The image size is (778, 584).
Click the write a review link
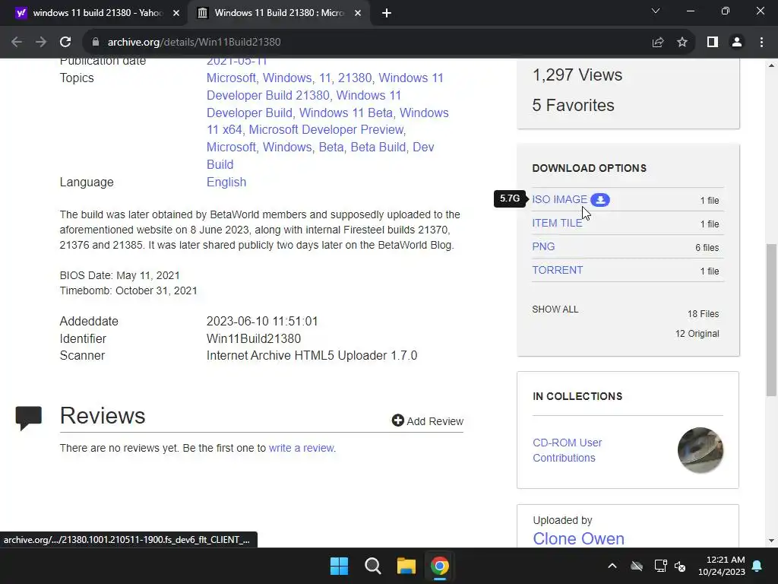click(301, 448)
